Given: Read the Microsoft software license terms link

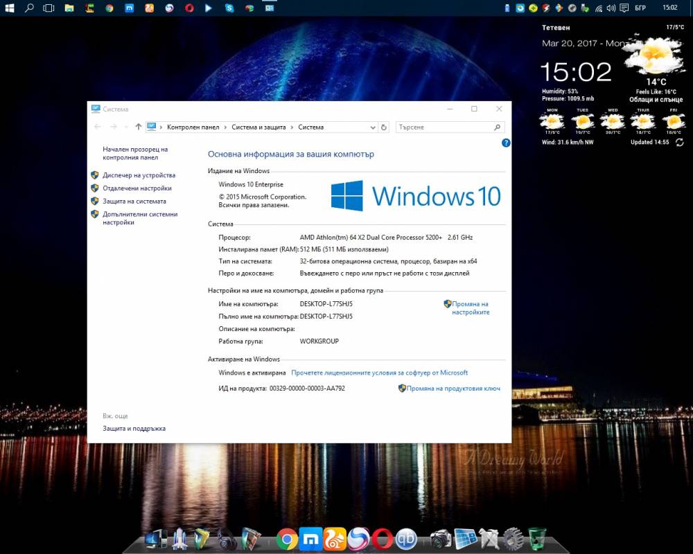Looking at the screenshot, I should [379, 373].
